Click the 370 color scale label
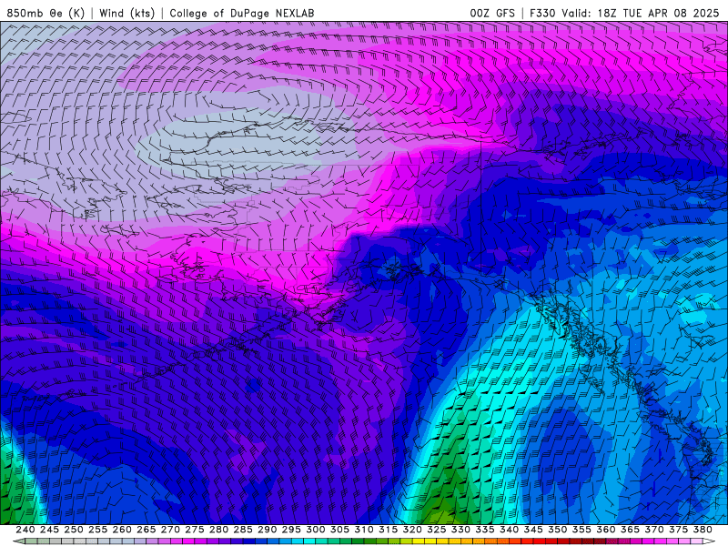The image size is (728, 546). [654, 530]
